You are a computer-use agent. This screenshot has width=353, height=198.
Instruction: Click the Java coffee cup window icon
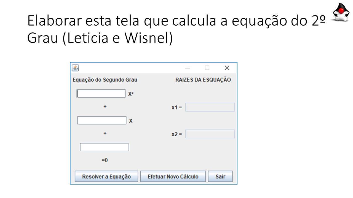(x=75, y=68)
